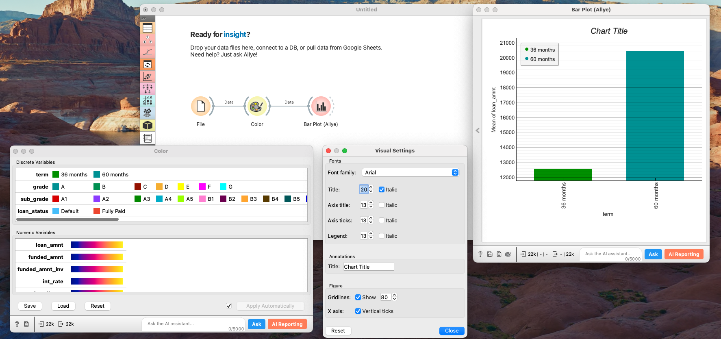The image size is (721, 339).
Task: Open the Font family dropdown
Action: pos(410,172)
